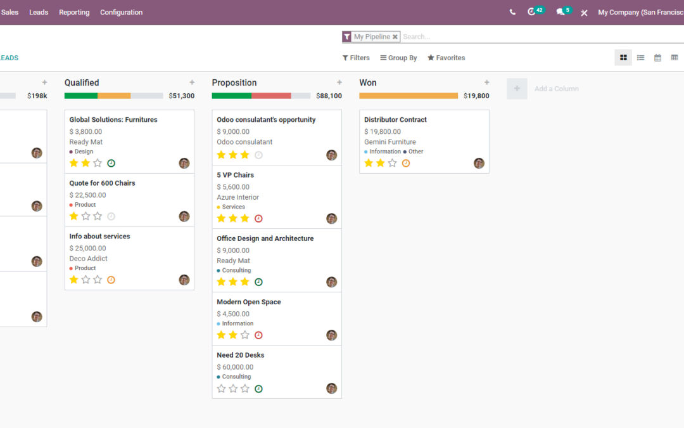Open the Need 20 Desks opportunity

coord(241,355)
